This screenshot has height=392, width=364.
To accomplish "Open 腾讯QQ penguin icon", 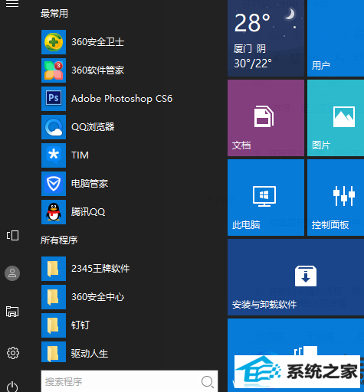I will [54, 212].
